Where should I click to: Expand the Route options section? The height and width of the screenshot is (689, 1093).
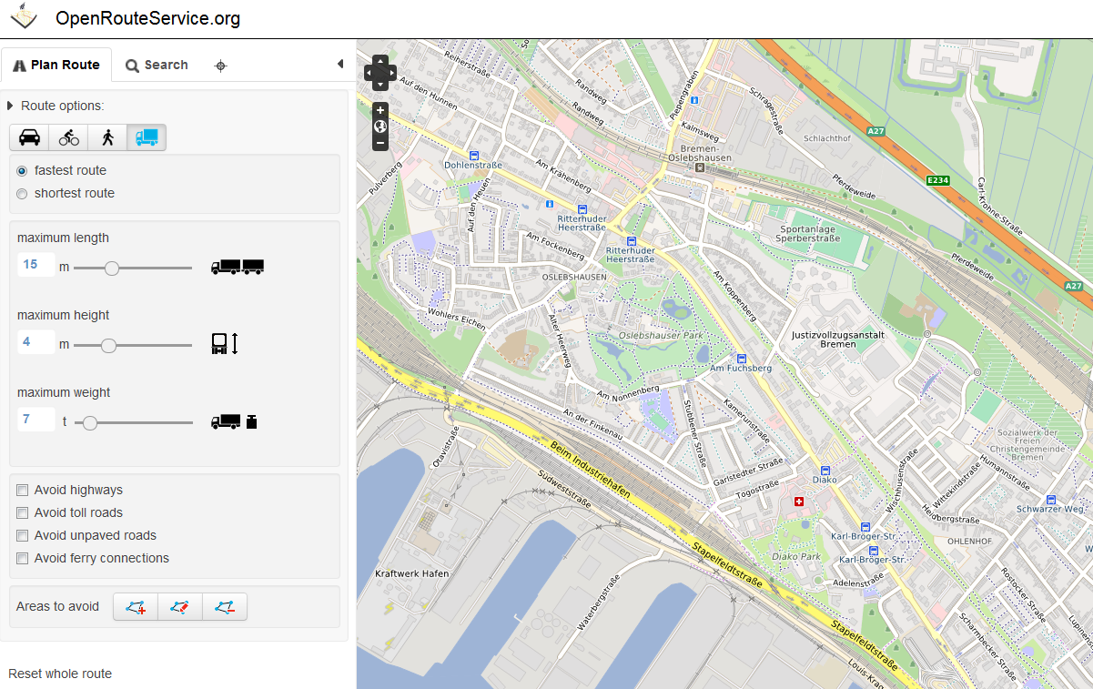(x=10, y=106)
